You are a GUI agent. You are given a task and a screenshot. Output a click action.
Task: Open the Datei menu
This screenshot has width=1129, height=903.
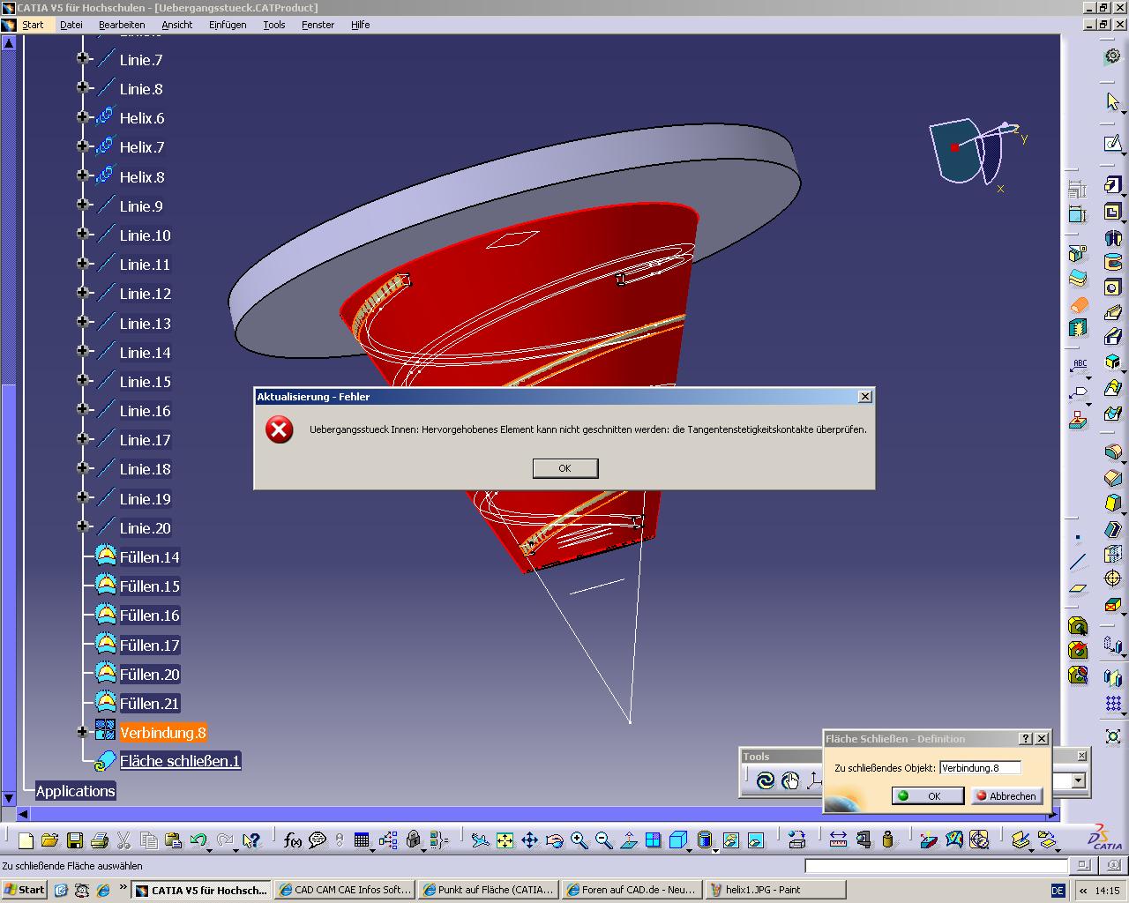71,25
